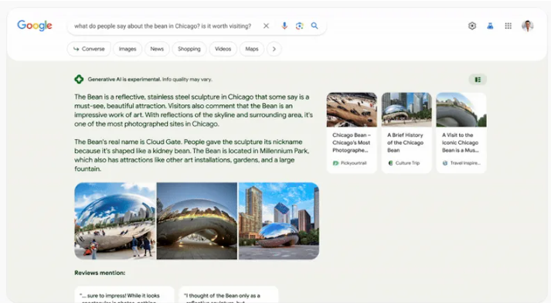Image resolution: width=551 pixels, height=303 pixels.
Task: Open Google Lens image search icon
Action: coord(299,26)
